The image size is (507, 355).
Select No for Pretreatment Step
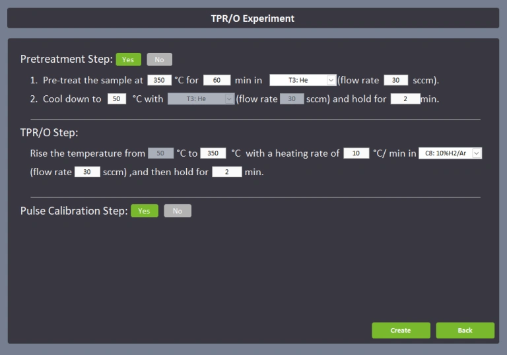click(159, 59)
